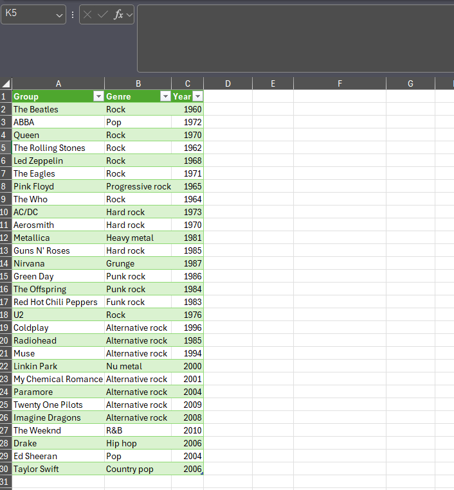Click the Group header cell
This screenshot has width=454, height=490.
click(x=59, y=96)
